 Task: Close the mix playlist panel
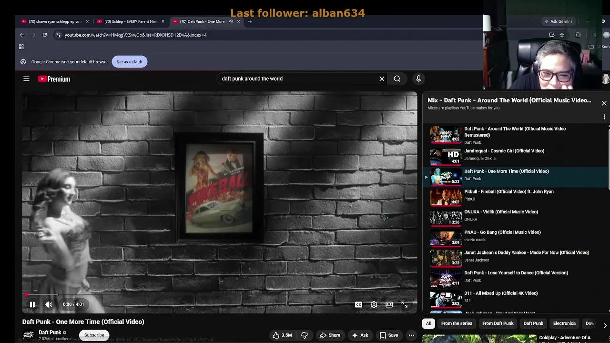click(x=604, y=103)
